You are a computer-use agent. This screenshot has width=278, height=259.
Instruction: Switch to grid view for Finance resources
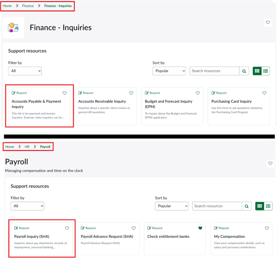point(257,71)
